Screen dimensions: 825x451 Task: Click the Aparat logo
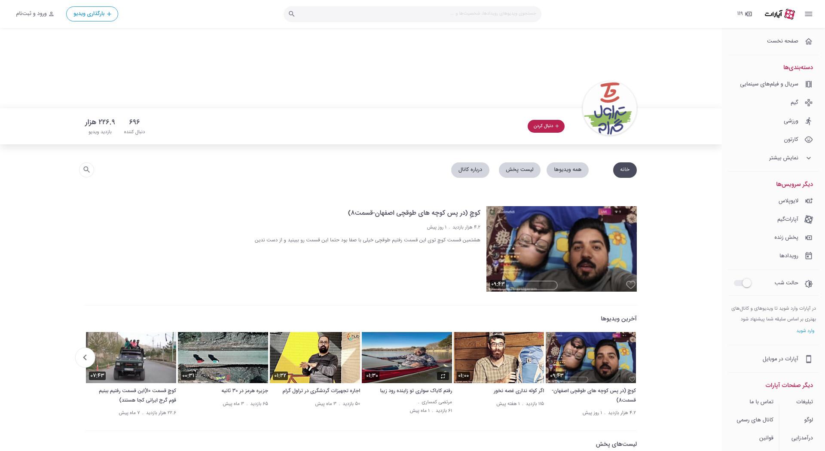click(779, 14)
